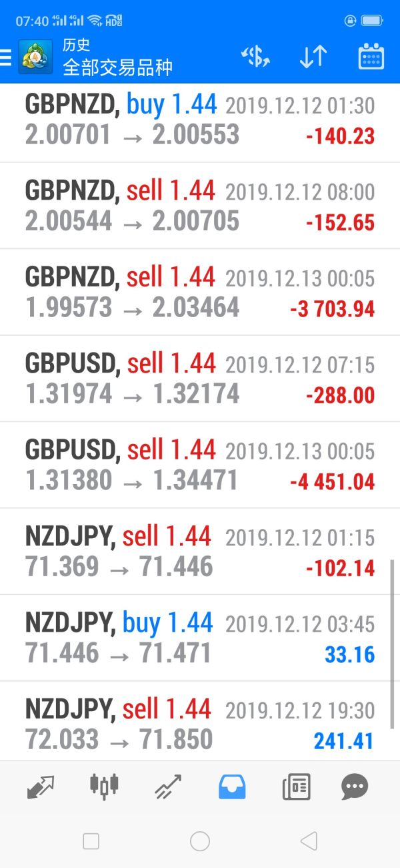Image resolution: width=400 pixels, height=868 pixels.
Task: Go to the Trade tab
Action: click(168, 787)
